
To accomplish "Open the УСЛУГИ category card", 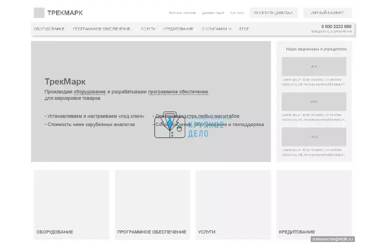I will (233, 204).
